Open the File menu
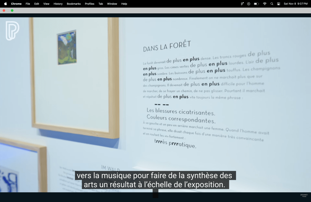Screen dimensions: 311x202 point(28,4)
